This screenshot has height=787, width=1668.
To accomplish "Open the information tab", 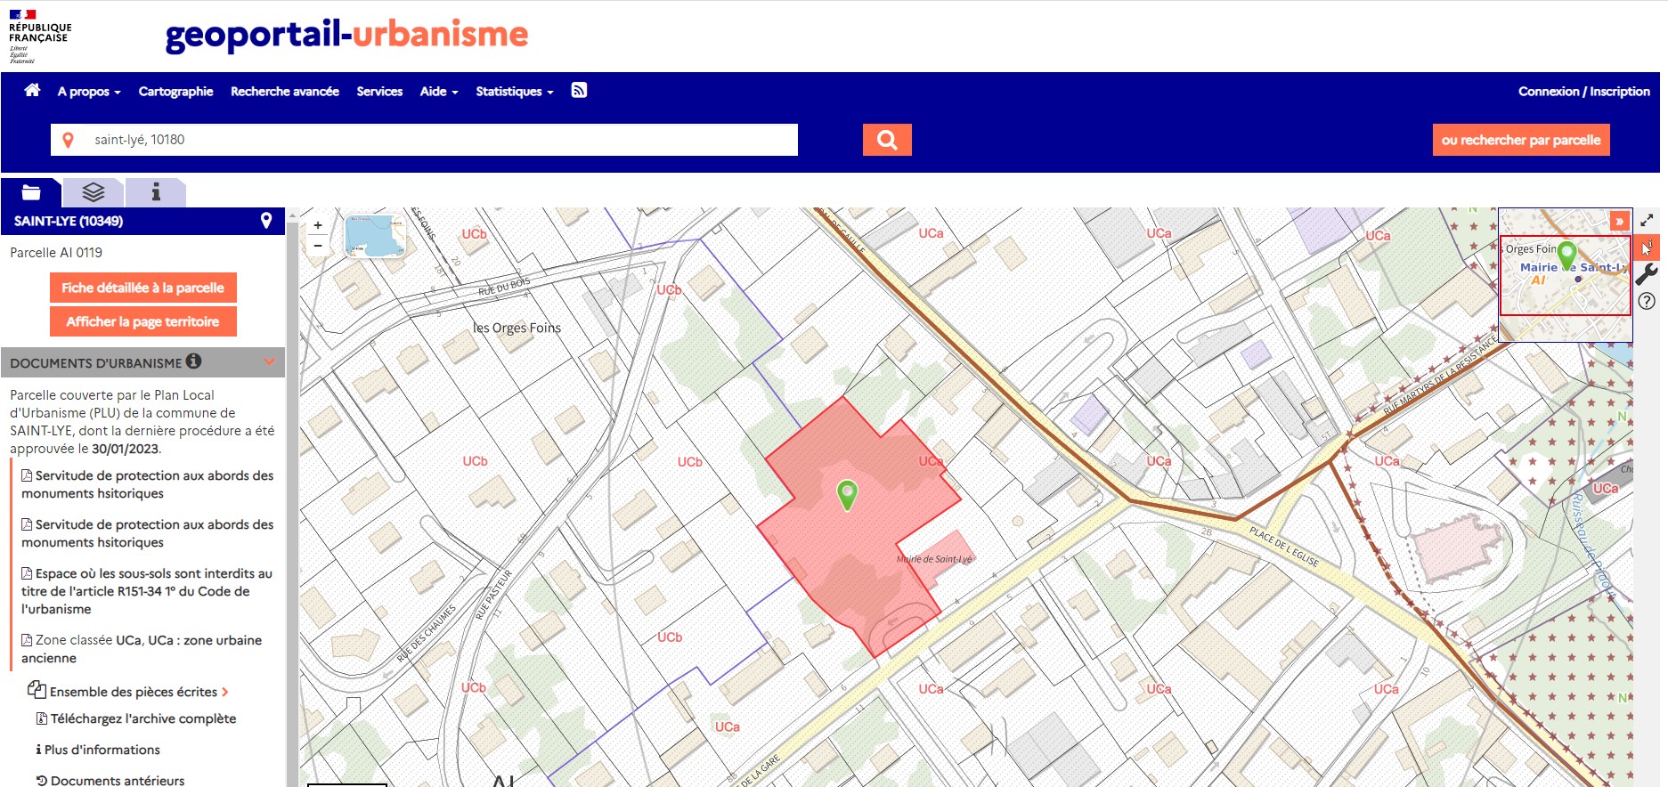I will coord(156,192).
